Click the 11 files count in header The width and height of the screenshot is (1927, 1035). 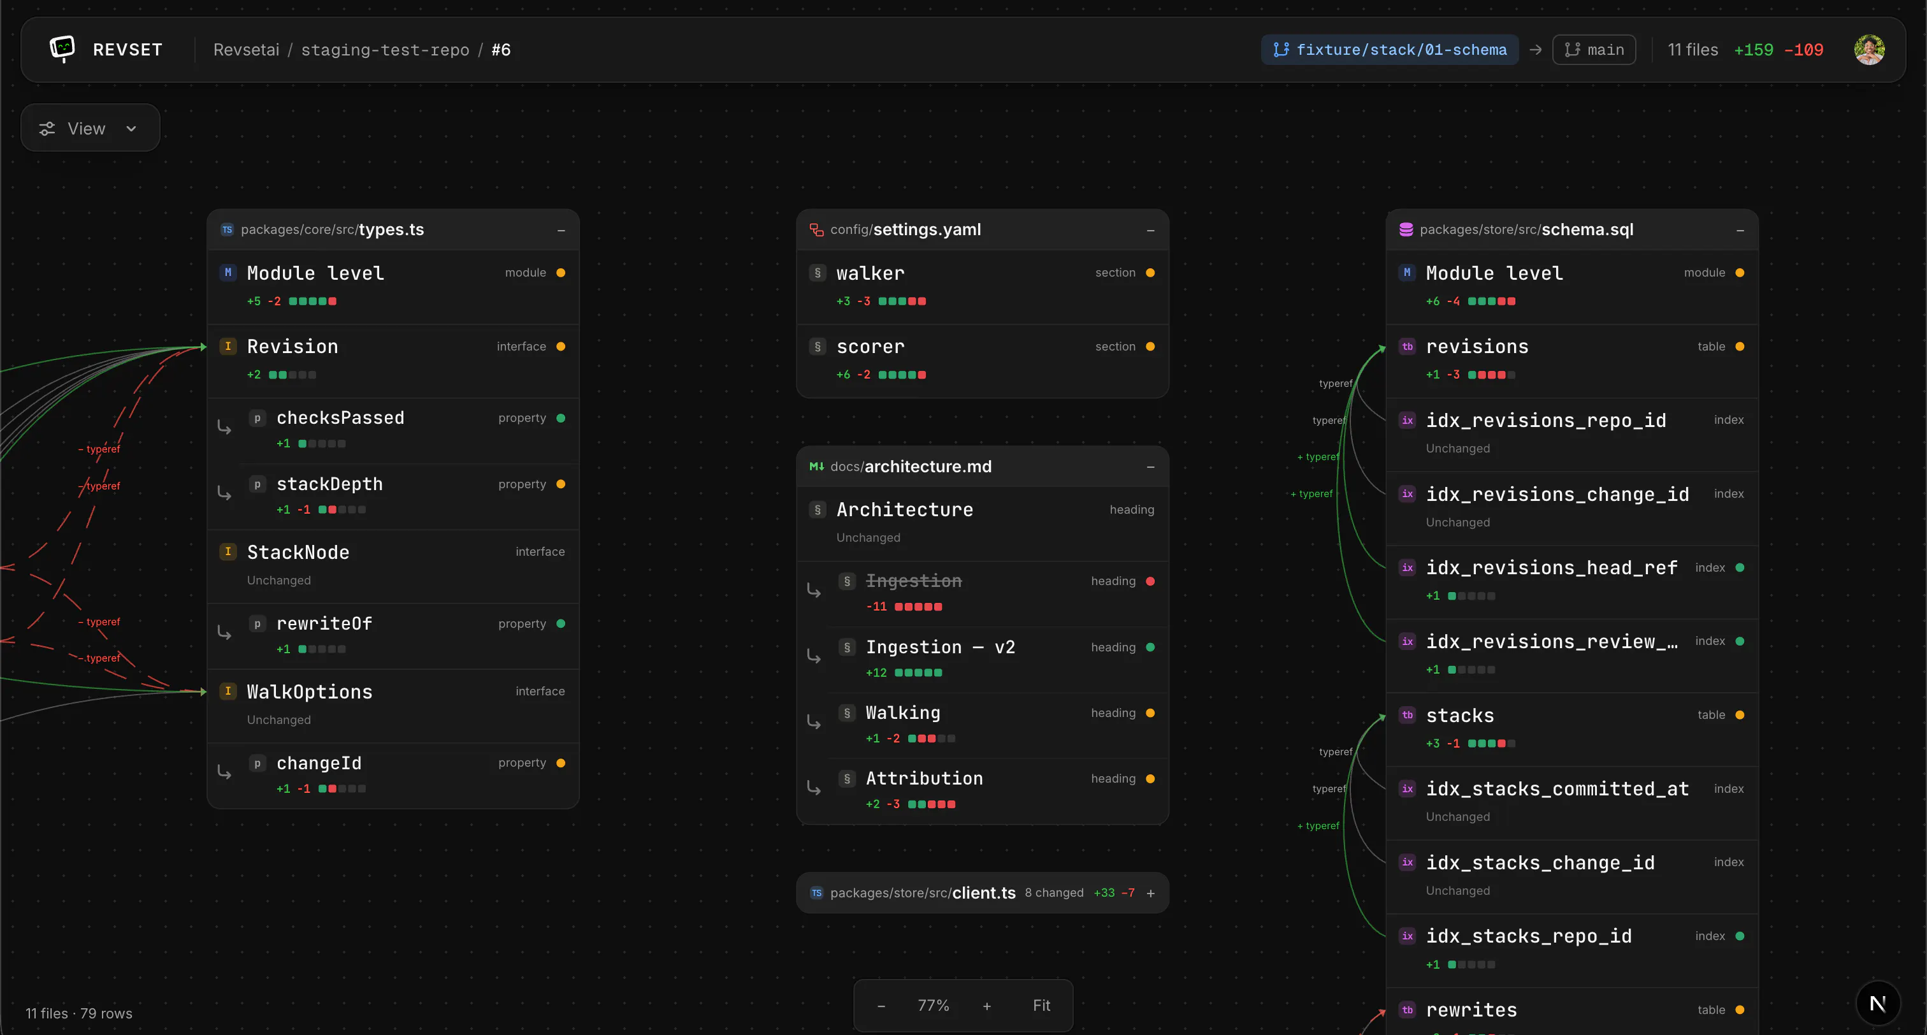pyautogui.click(x=1693, y=50)
